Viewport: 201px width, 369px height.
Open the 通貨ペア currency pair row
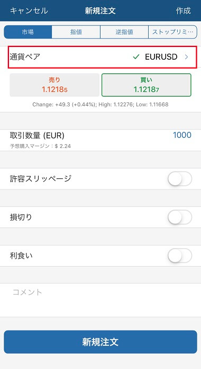tap(103, 57)
